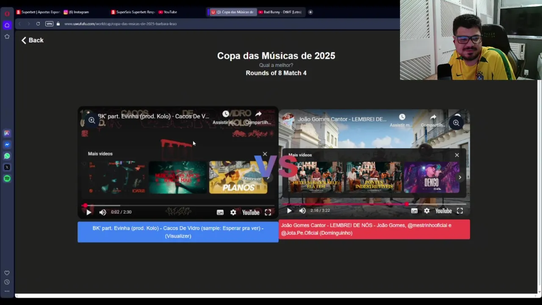The image size is (542, 305).
Task: Seek the BK' video progress bar
Action: [x=178, y=205]
